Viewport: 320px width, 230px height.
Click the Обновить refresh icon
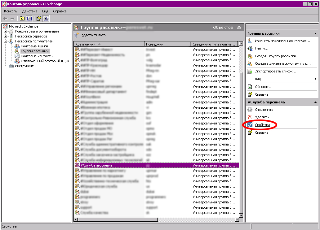250,87
